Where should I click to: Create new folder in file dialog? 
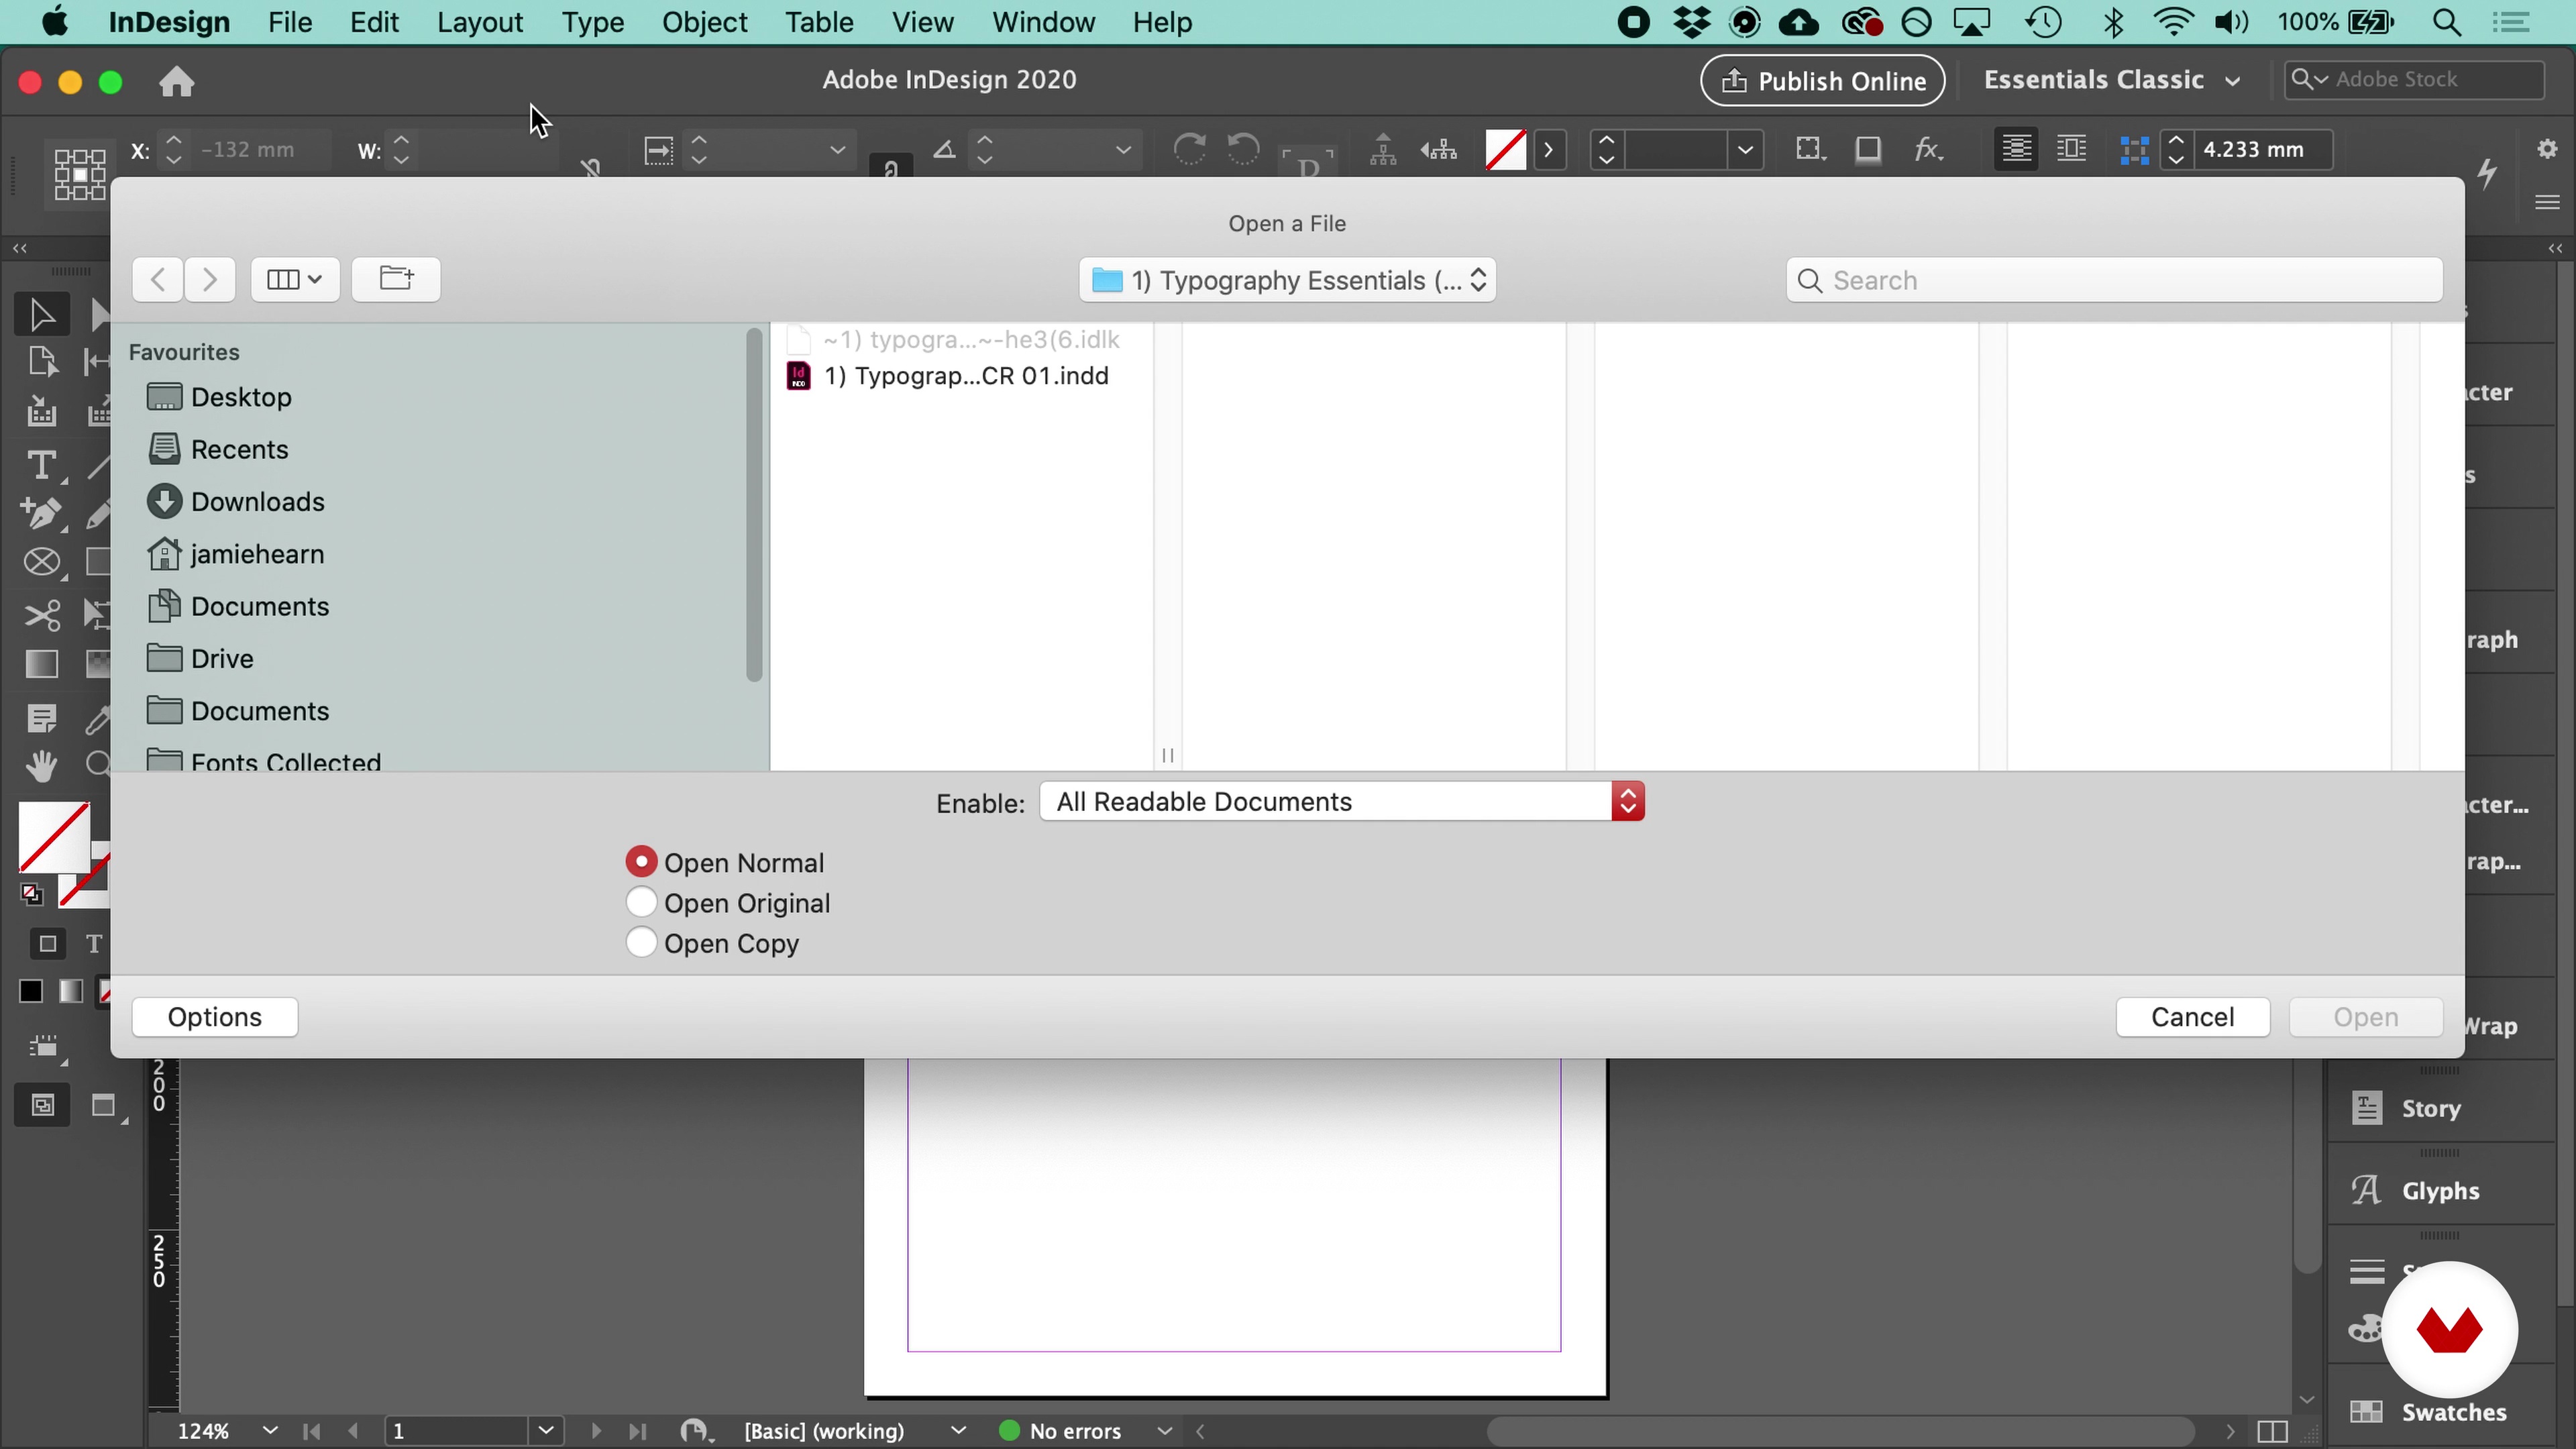396,279
